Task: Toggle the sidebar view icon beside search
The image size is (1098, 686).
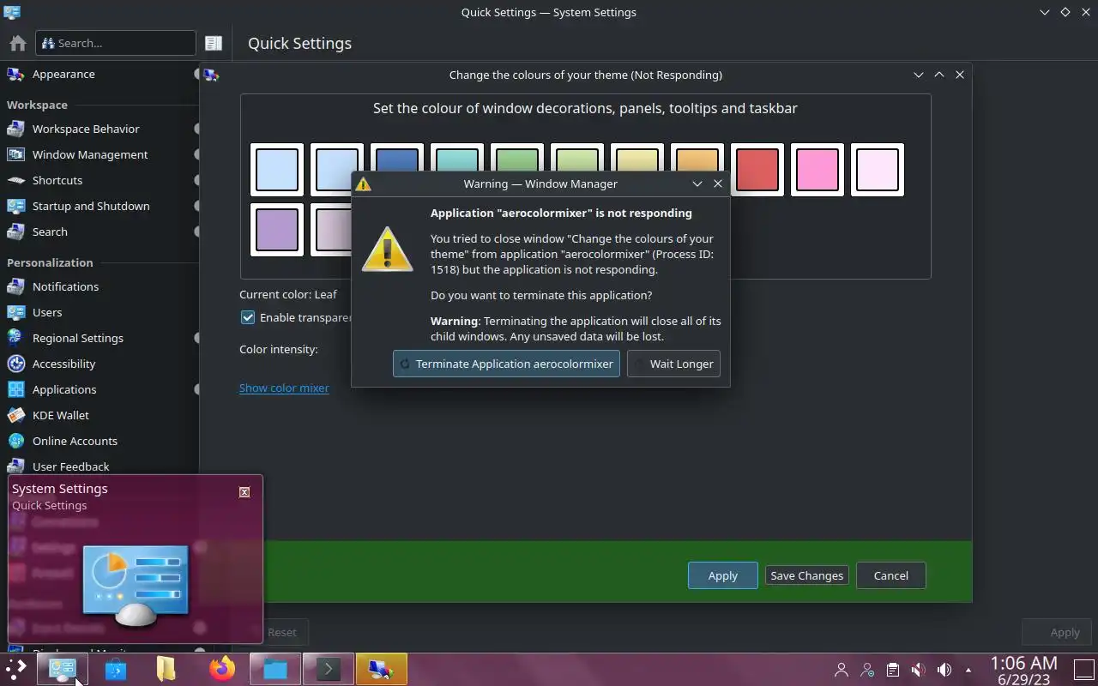Action: click(214, 43)
